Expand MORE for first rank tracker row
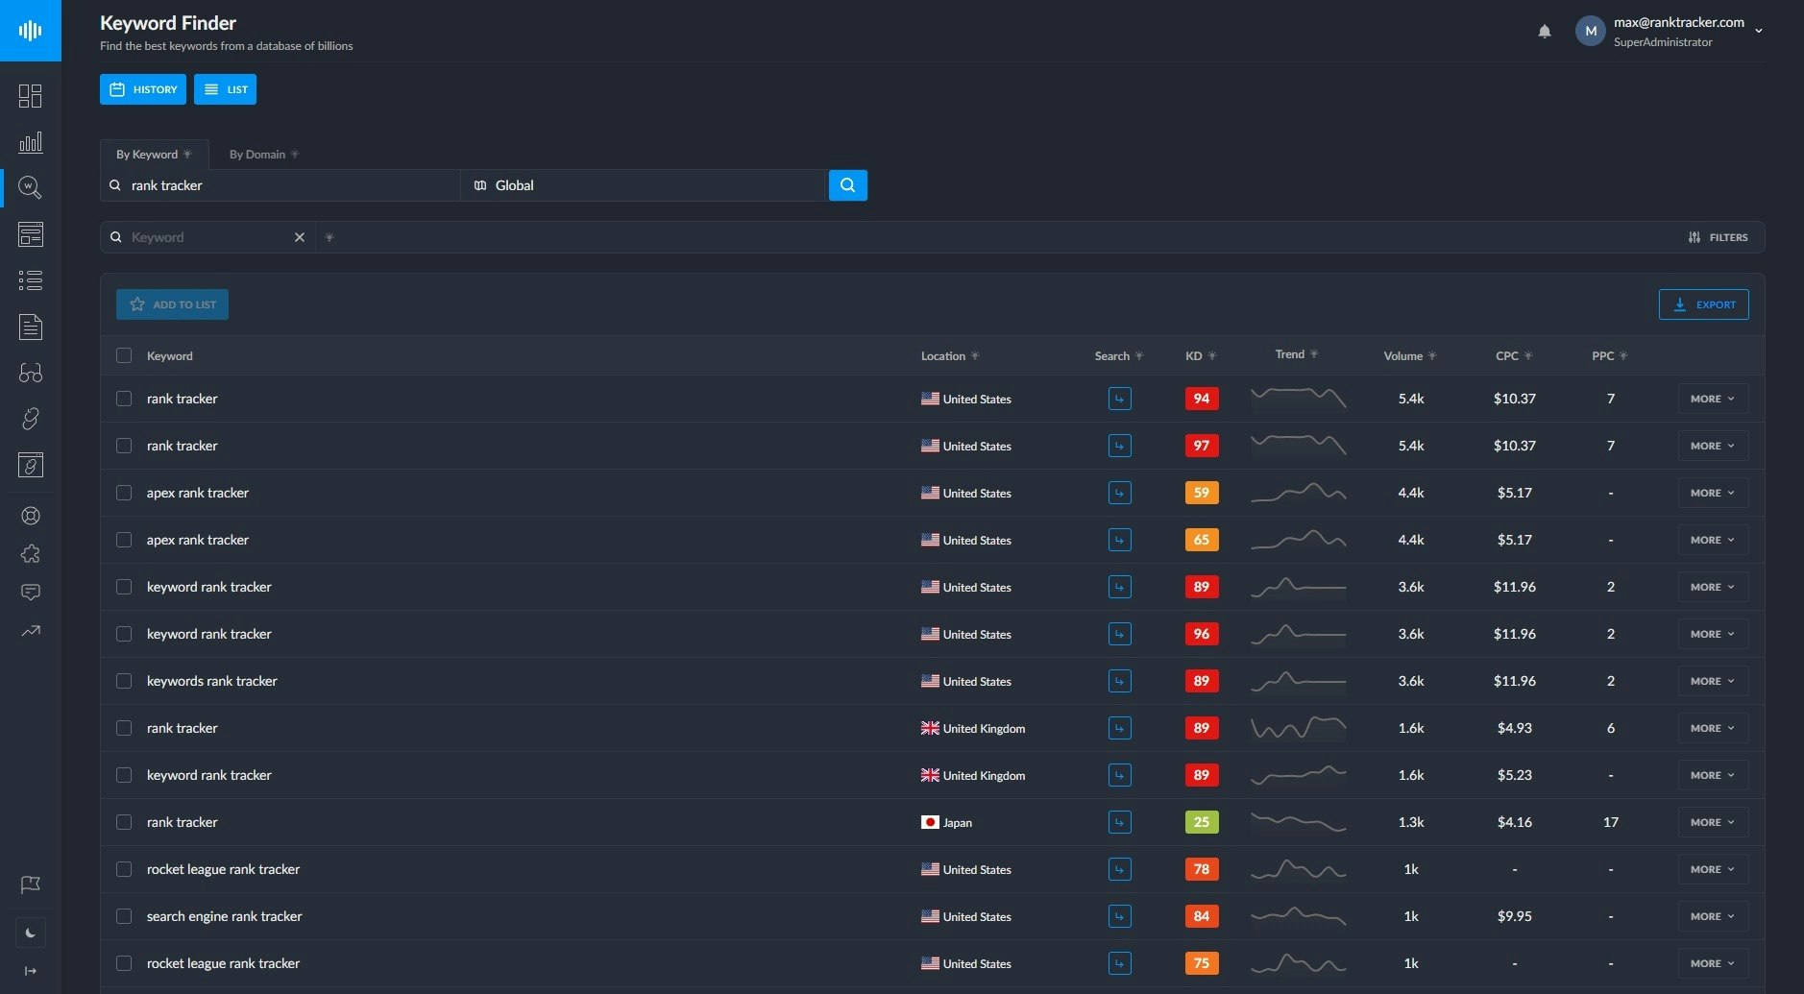This screenshot has width=1804, height=994. point(1713,399)
